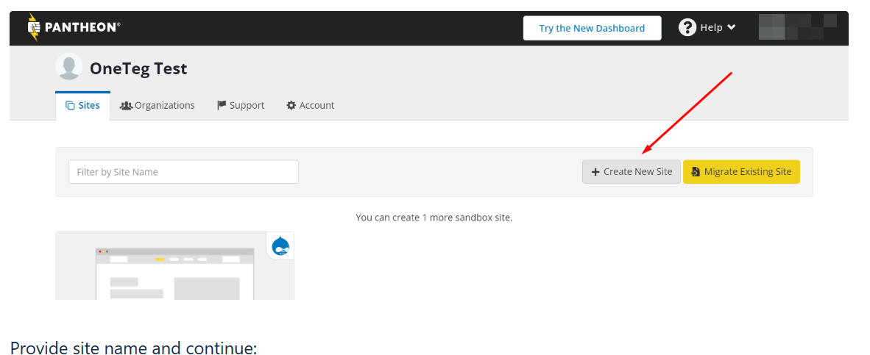Image resolution: width=870 pixels, height=355 pixels.
Task: Click the OneTeg Test profile avatar
Action: [x=69, y=67]
